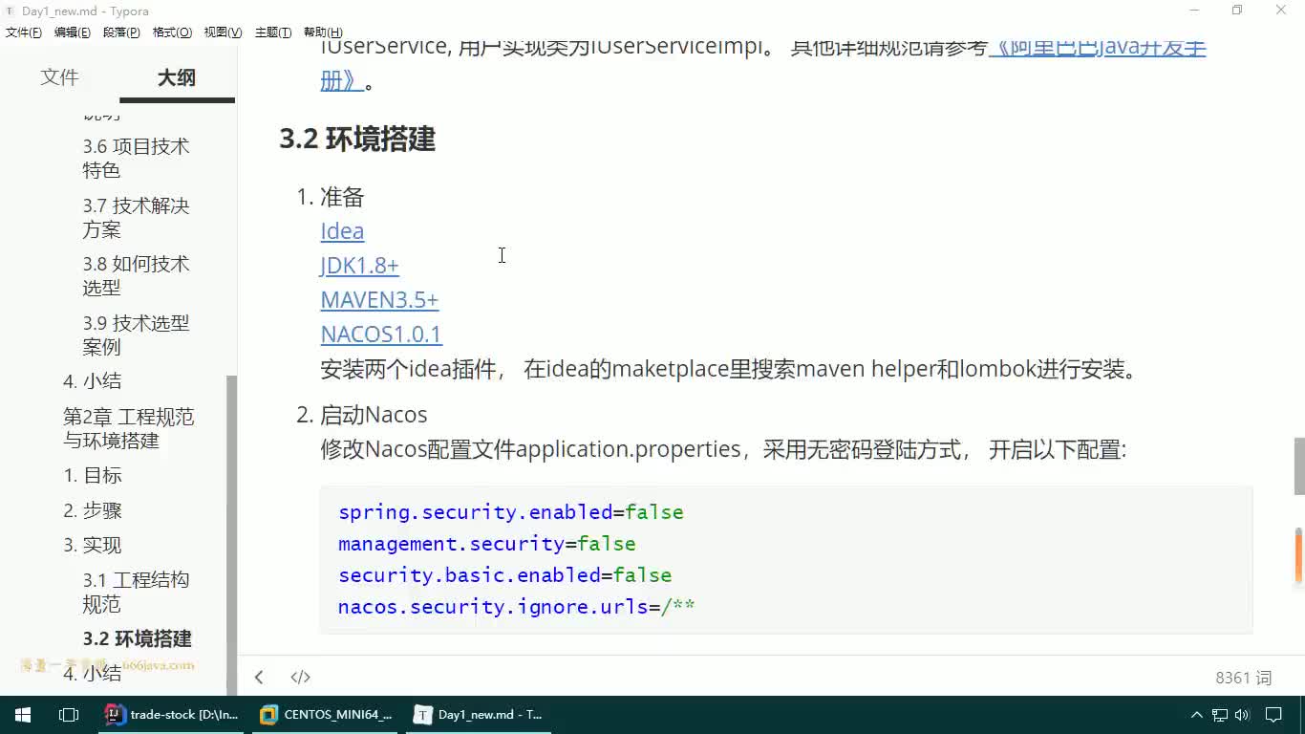
Task: Show word count details 8361 词
Action: point(1243,678)
